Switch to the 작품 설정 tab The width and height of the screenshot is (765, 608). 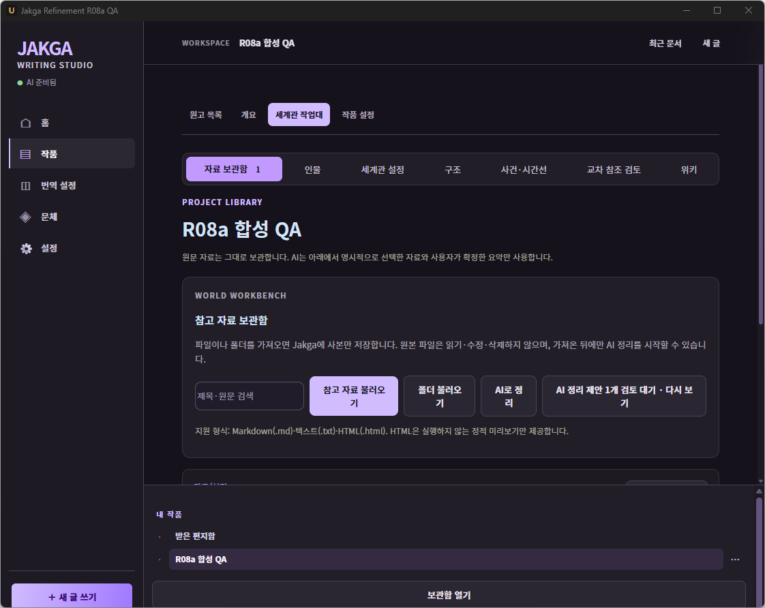pyautogui.click(x=358, y=115)
